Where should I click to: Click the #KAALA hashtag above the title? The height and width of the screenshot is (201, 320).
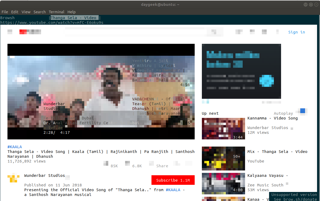[15, 147]
